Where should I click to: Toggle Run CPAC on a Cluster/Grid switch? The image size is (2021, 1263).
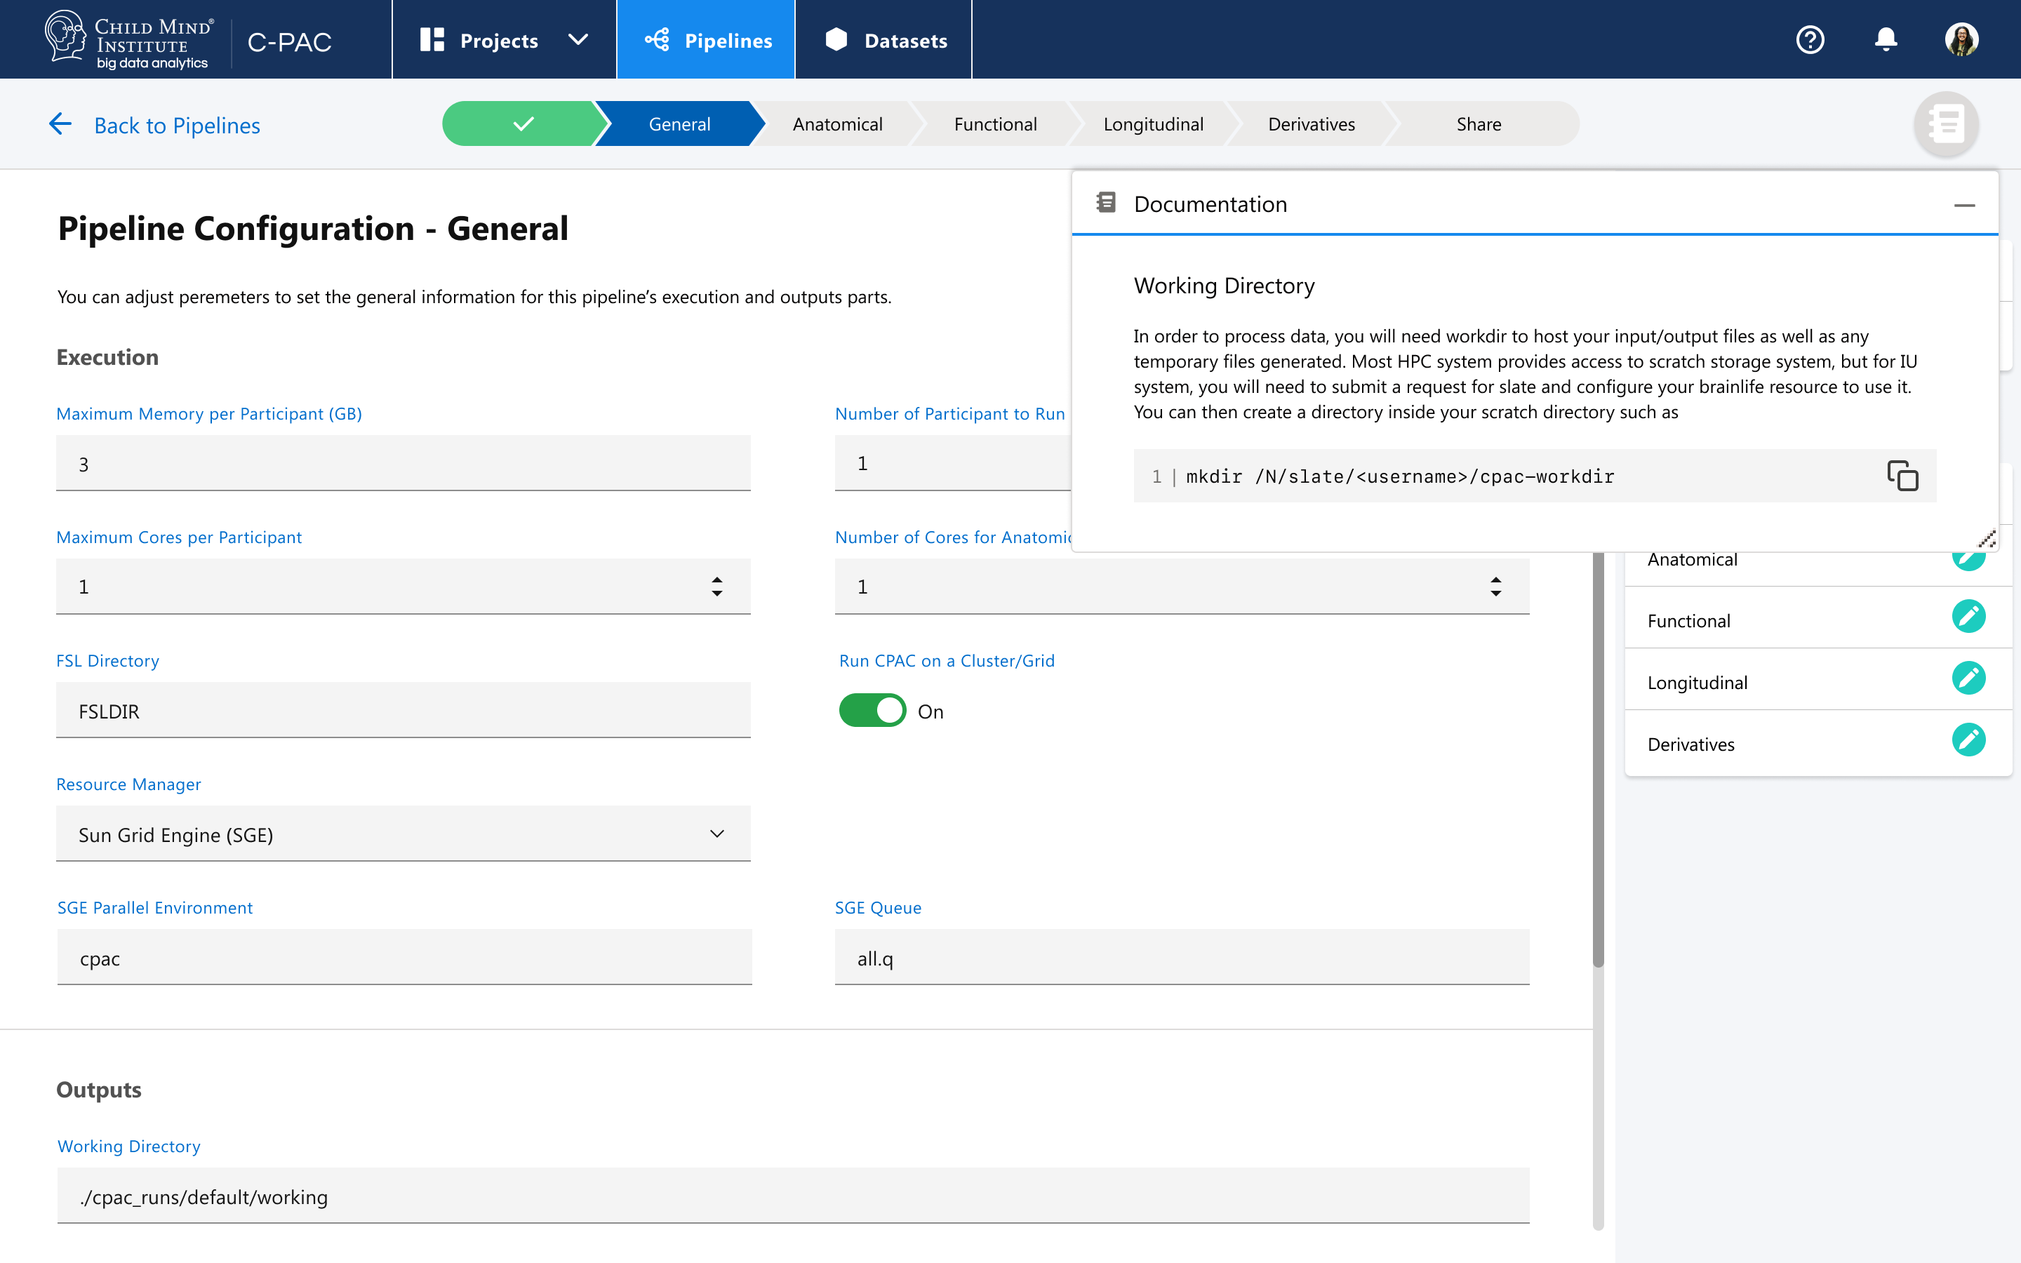click(x=872, y=711)
